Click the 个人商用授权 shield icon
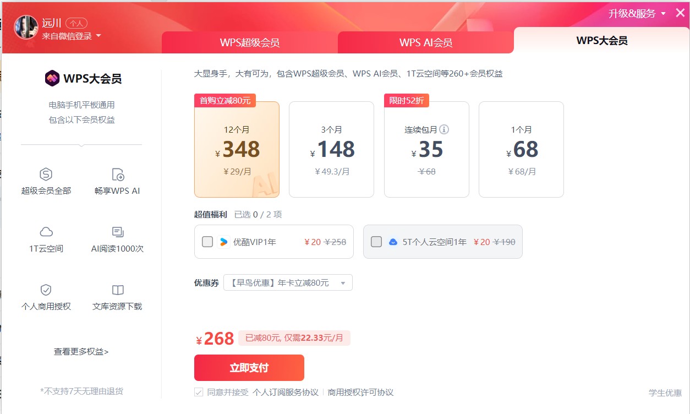Viewport: 690px width, 414px height. click(46, 290)
